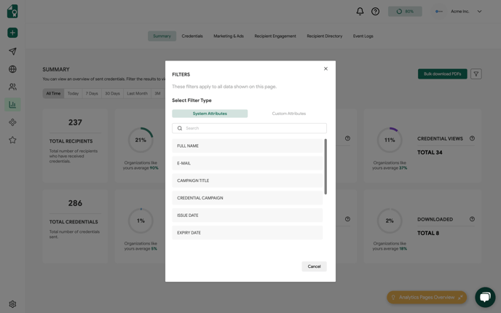Click the 2% downloaded progress ring

[390, 221]
